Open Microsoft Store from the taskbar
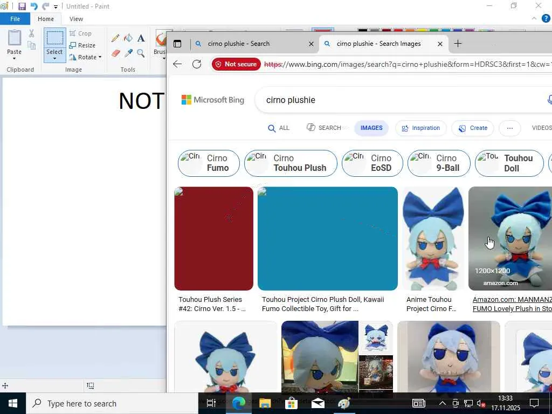The width and height of the screenshot is (552, 414). [x=291, y=403]
